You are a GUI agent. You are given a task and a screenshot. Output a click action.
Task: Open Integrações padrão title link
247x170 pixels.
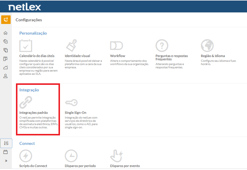click(x=34, y=113)
